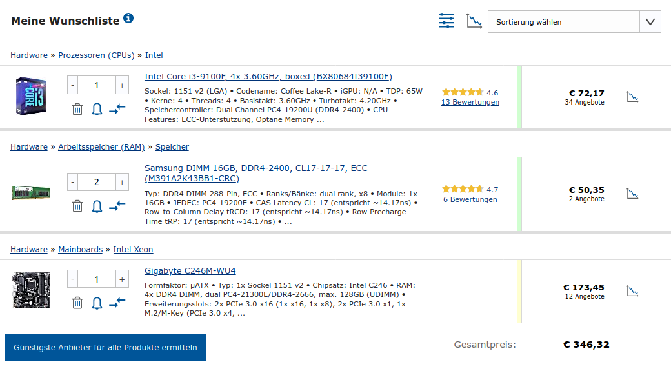This screenshot has height=371, width=671.
Task: Go to 'Intel Xeon' breadcrumb category
Action: coord(133,250)
